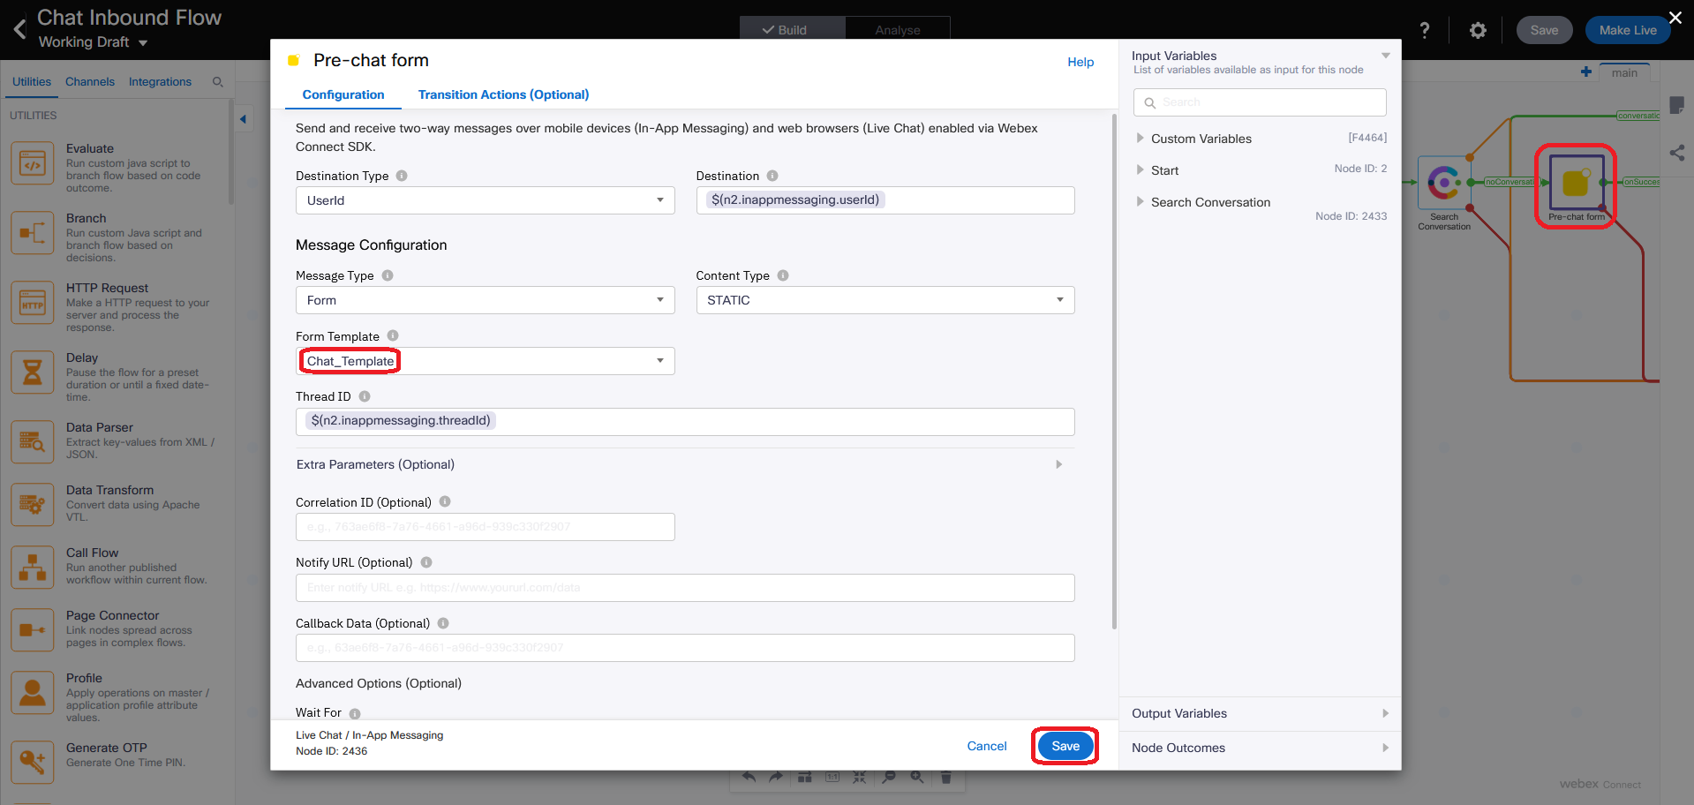Select the Data Parser node icon
The width and height of the screenshot is (1694, 805).
click(33, 442)
